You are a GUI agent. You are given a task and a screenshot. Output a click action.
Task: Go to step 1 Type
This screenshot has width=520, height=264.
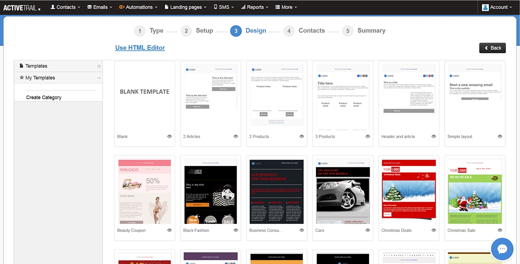point(149,31)
